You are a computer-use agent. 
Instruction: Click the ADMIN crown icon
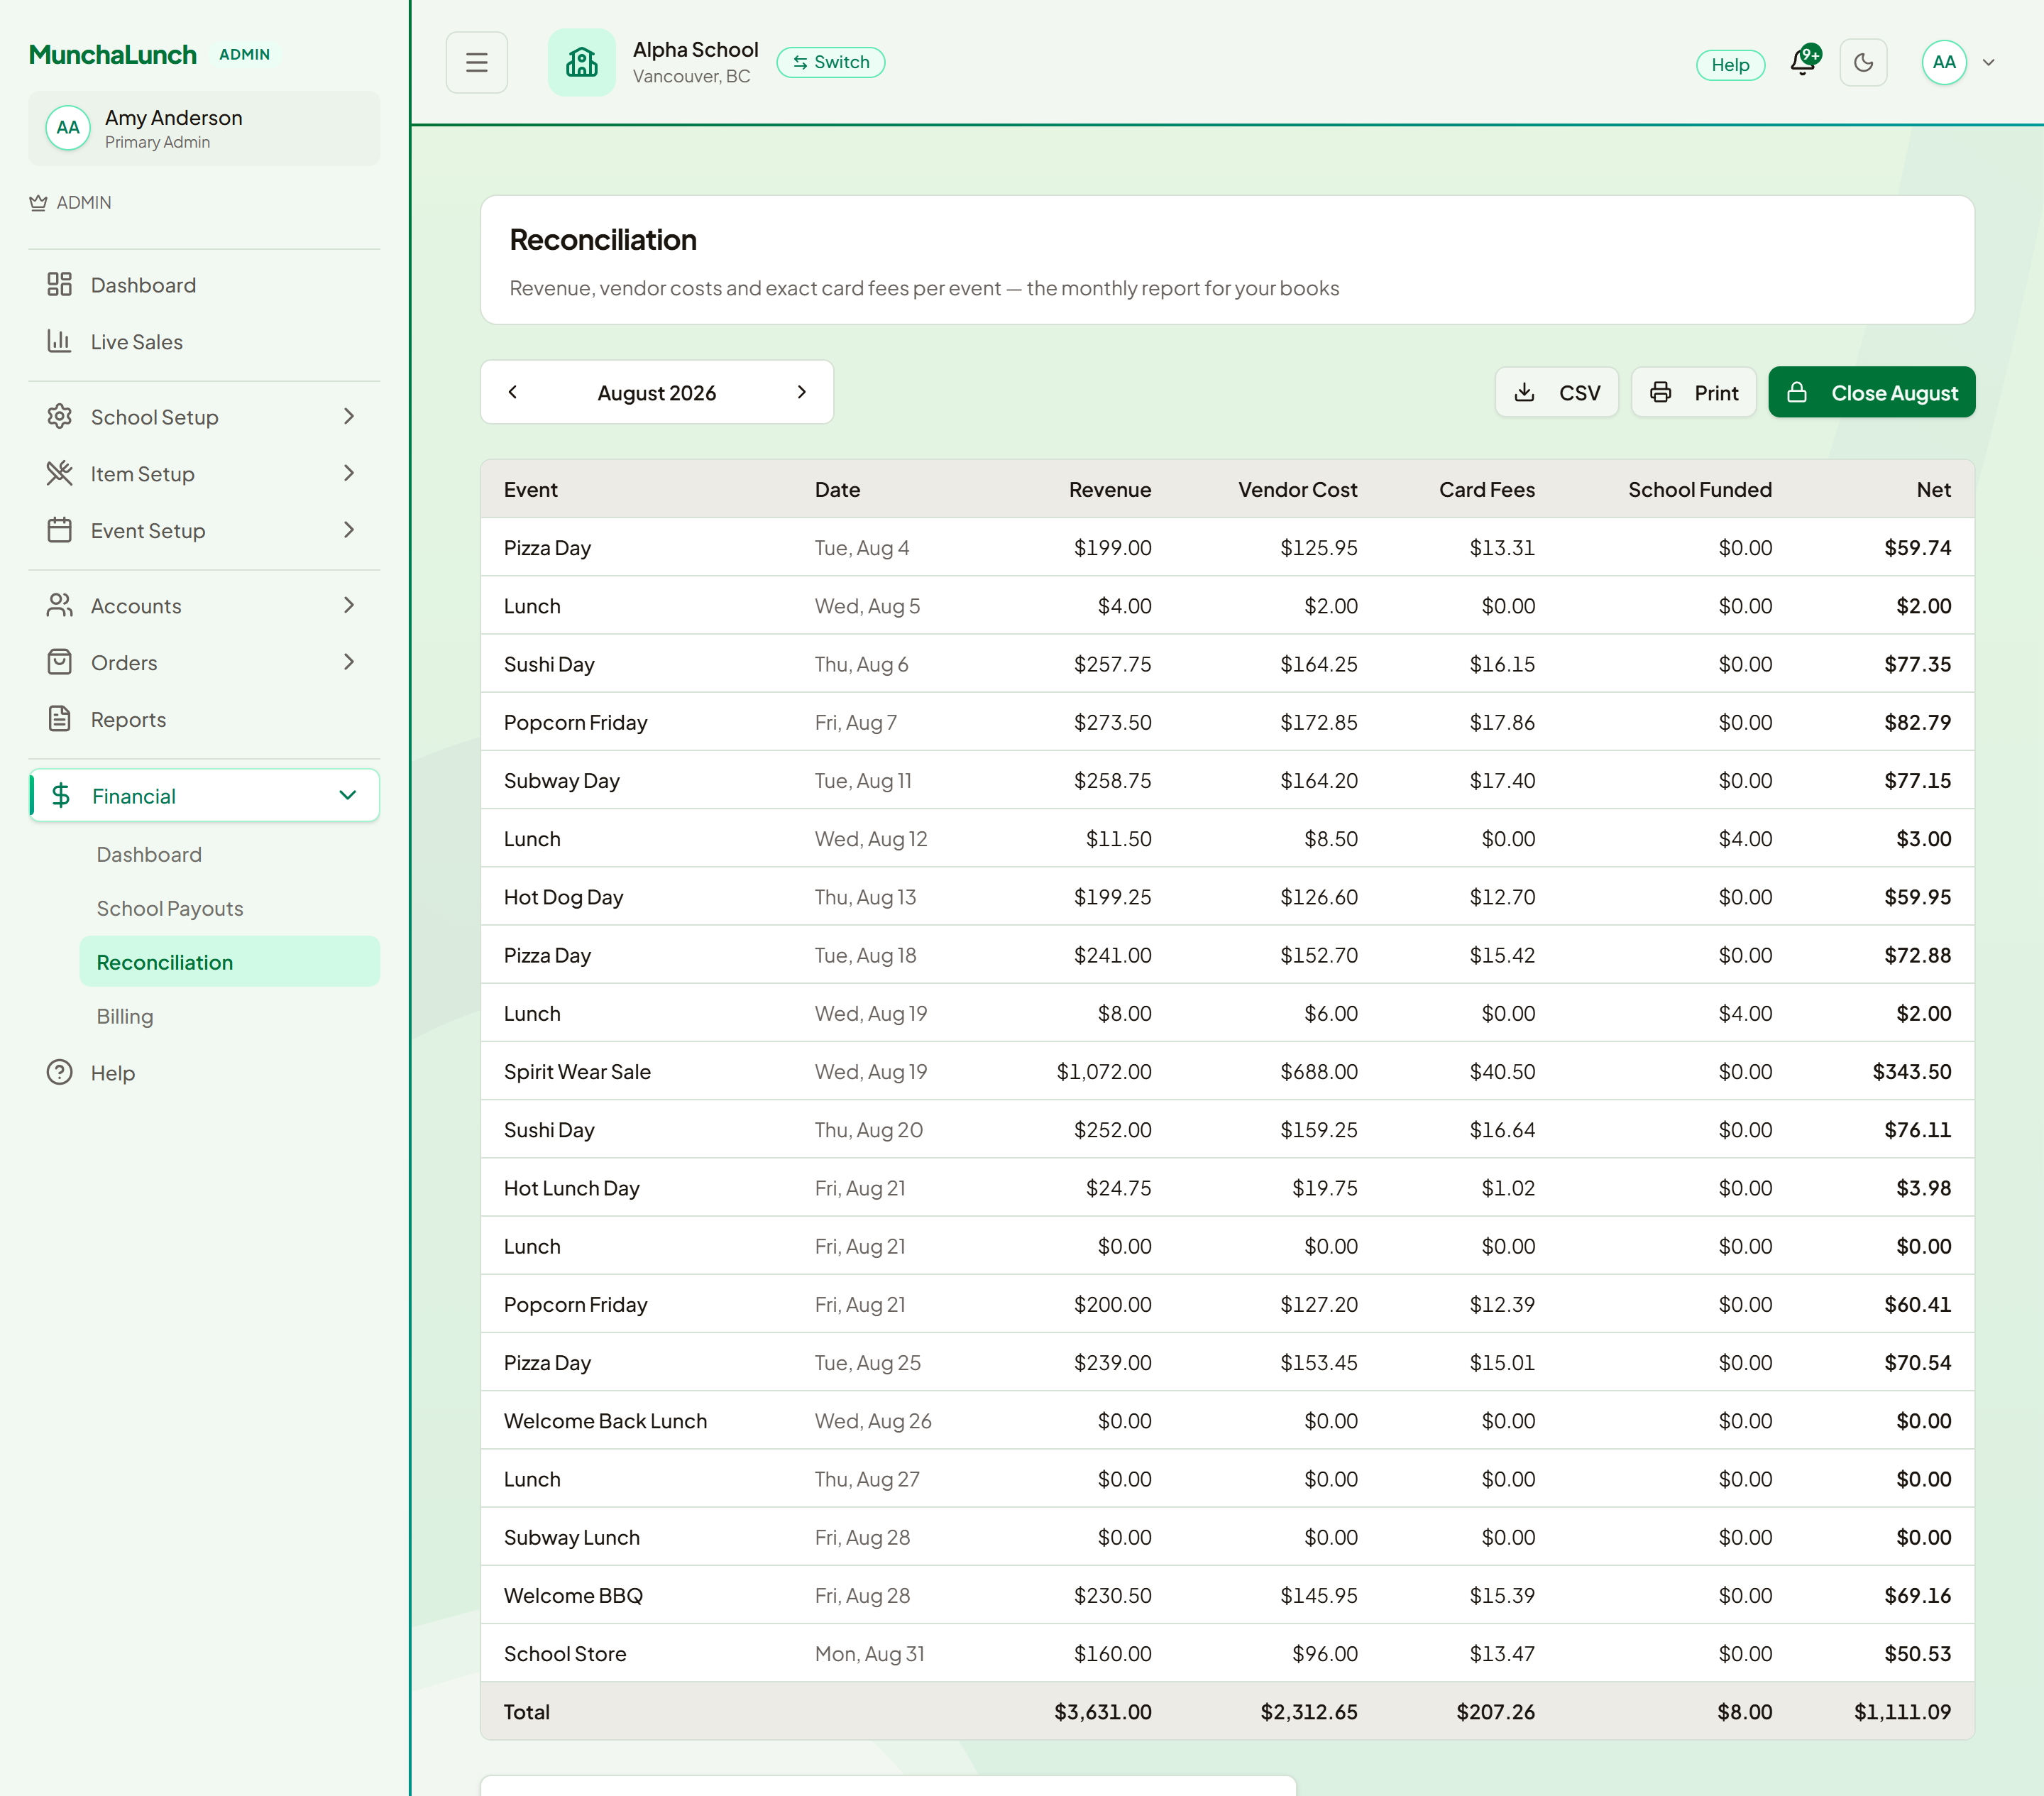(38, 203)
